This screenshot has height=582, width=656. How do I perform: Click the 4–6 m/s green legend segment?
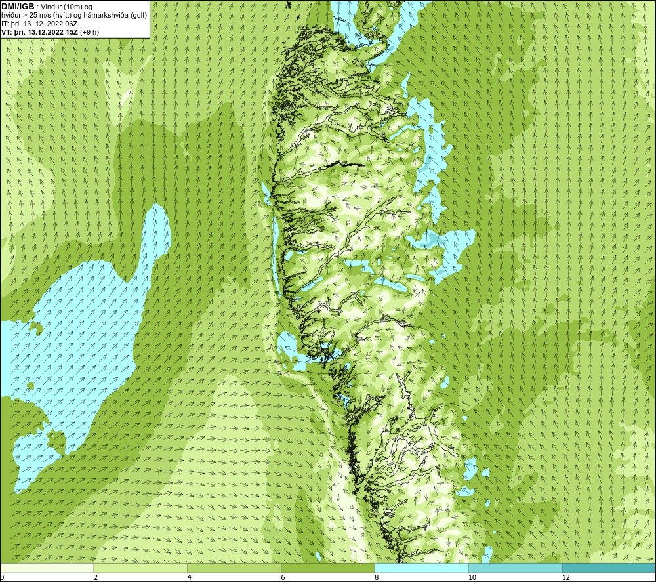pos(234,568)
